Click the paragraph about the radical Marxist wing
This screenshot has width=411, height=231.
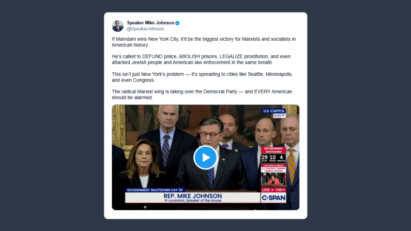(x=202, y=95)
